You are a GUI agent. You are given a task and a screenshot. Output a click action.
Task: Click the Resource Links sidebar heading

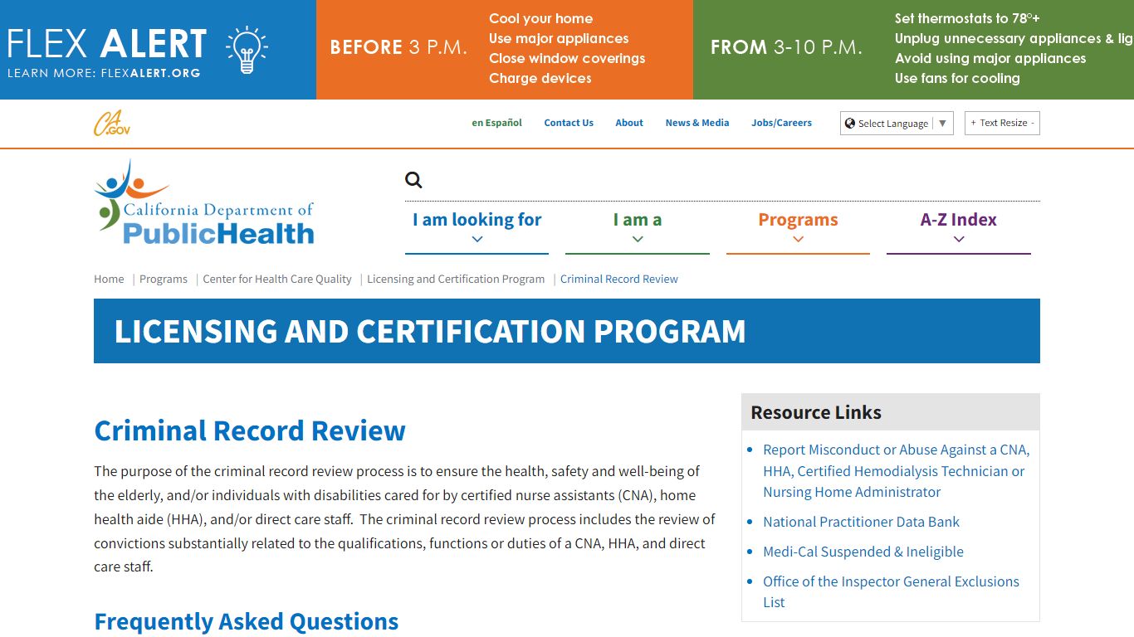[x=816, y=412]
